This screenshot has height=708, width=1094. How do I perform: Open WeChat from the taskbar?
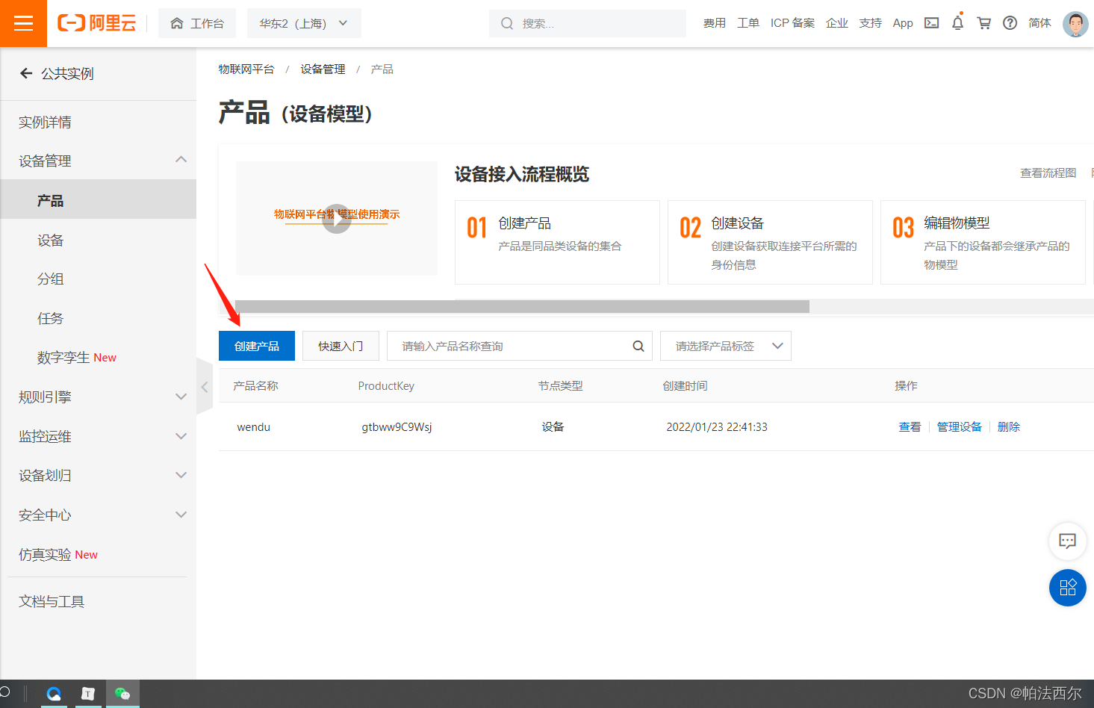pos(122,694)
